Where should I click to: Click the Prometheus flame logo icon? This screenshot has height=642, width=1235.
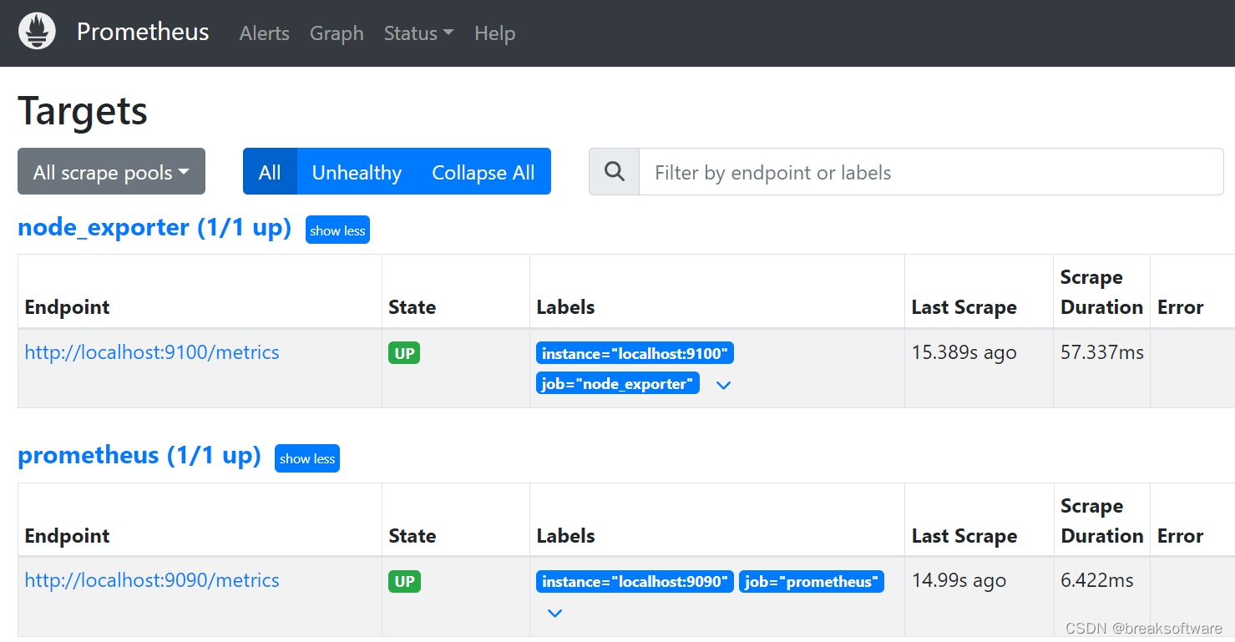[x=37, y=32]
